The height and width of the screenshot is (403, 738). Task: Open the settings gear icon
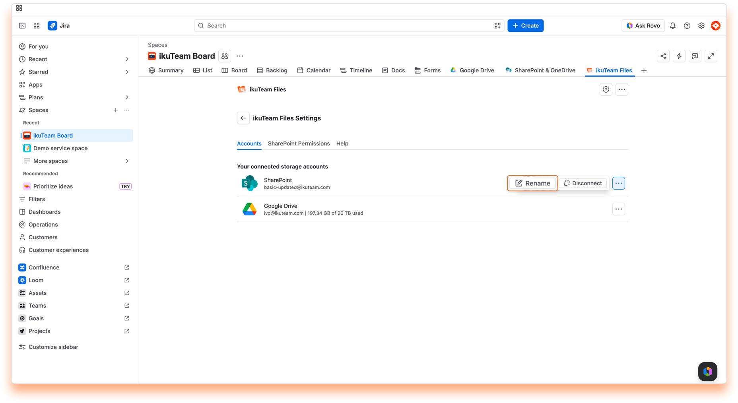pyautogui.click(x=701, y=25)
